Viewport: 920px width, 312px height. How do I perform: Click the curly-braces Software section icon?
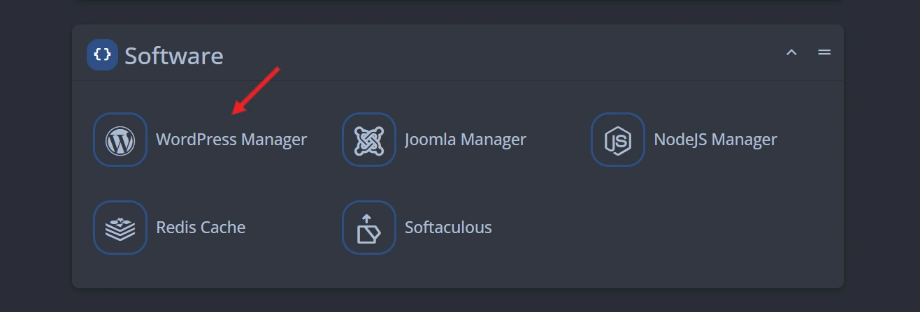102,54
